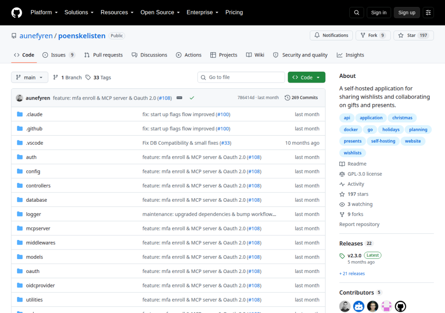Open the #33 link in .vscode row
The width and height of the screenshot is (445, 313).
226,143
